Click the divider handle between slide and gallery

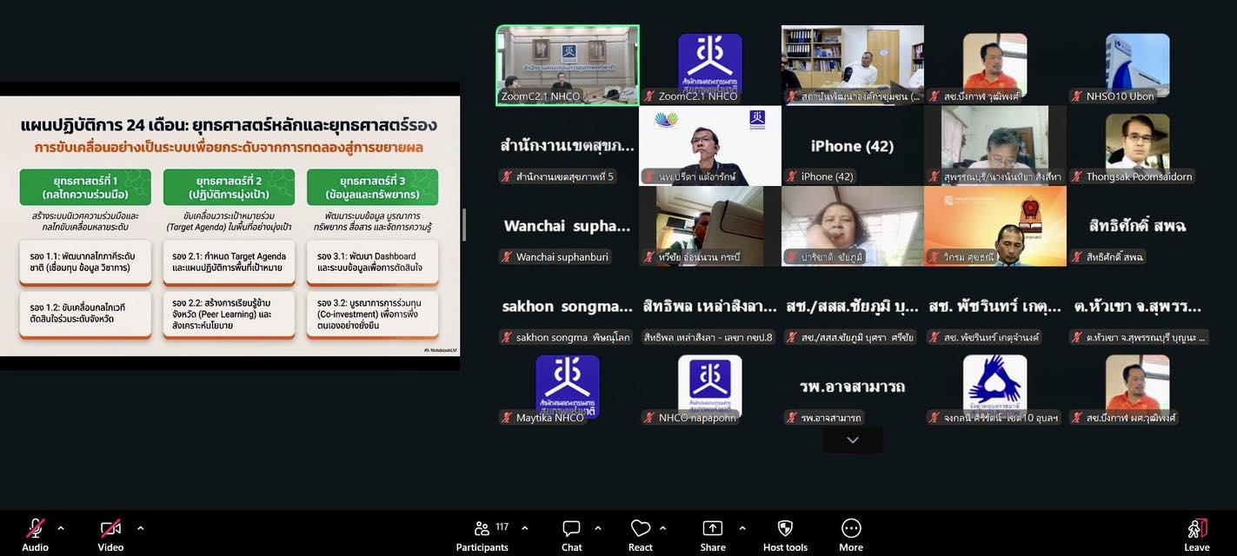coord(463,225)
